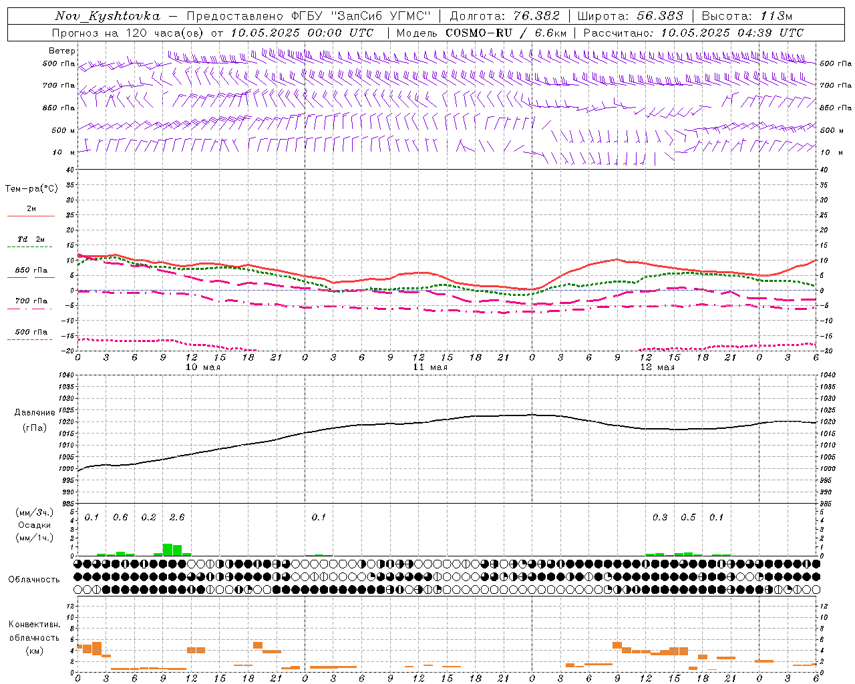
Task: Click the '2м' temperature legend entry
Action: tap(31, 208)
